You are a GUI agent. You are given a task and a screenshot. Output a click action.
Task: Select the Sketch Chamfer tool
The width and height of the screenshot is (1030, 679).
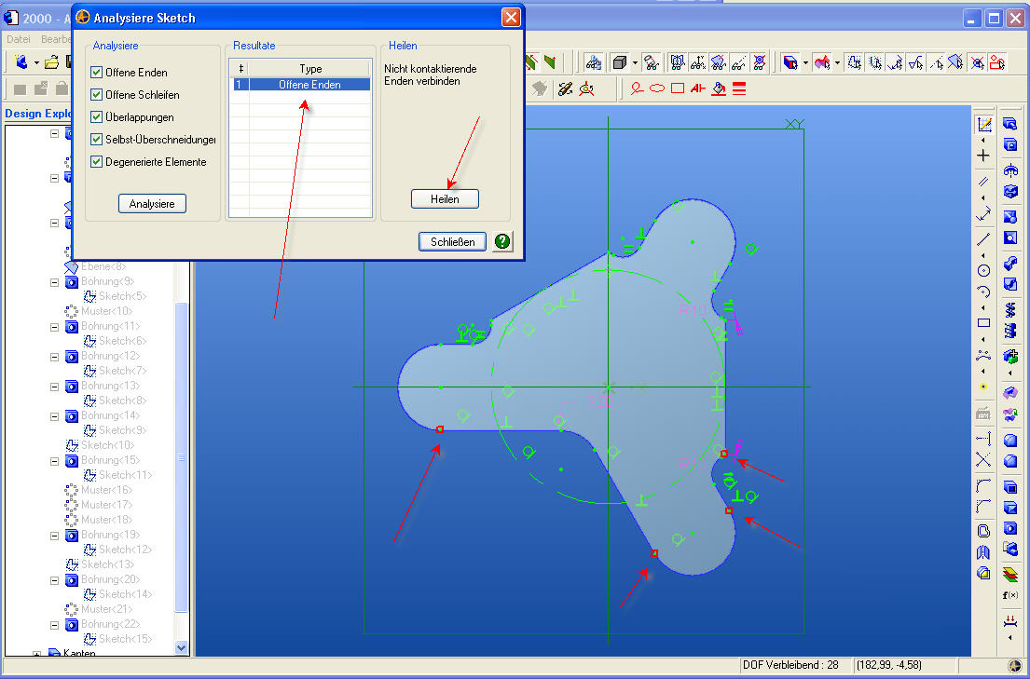[x=983, y=507]
